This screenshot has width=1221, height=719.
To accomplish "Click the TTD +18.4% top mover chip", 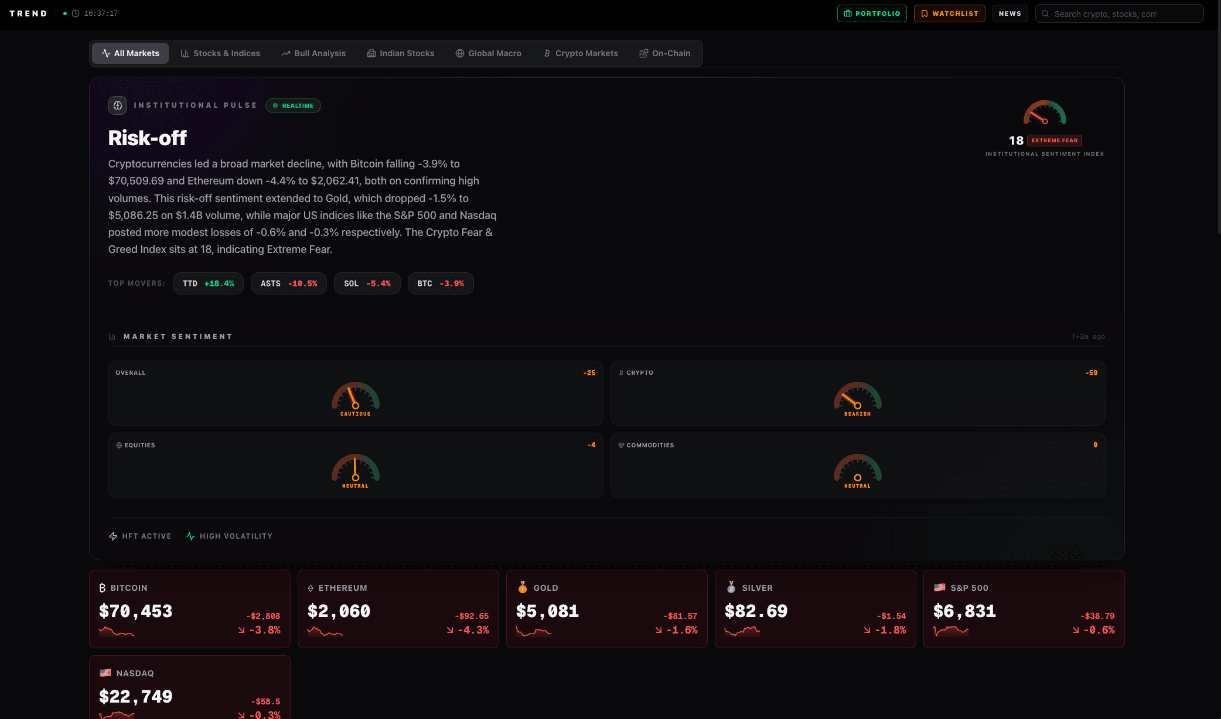I will coord(208,283).
